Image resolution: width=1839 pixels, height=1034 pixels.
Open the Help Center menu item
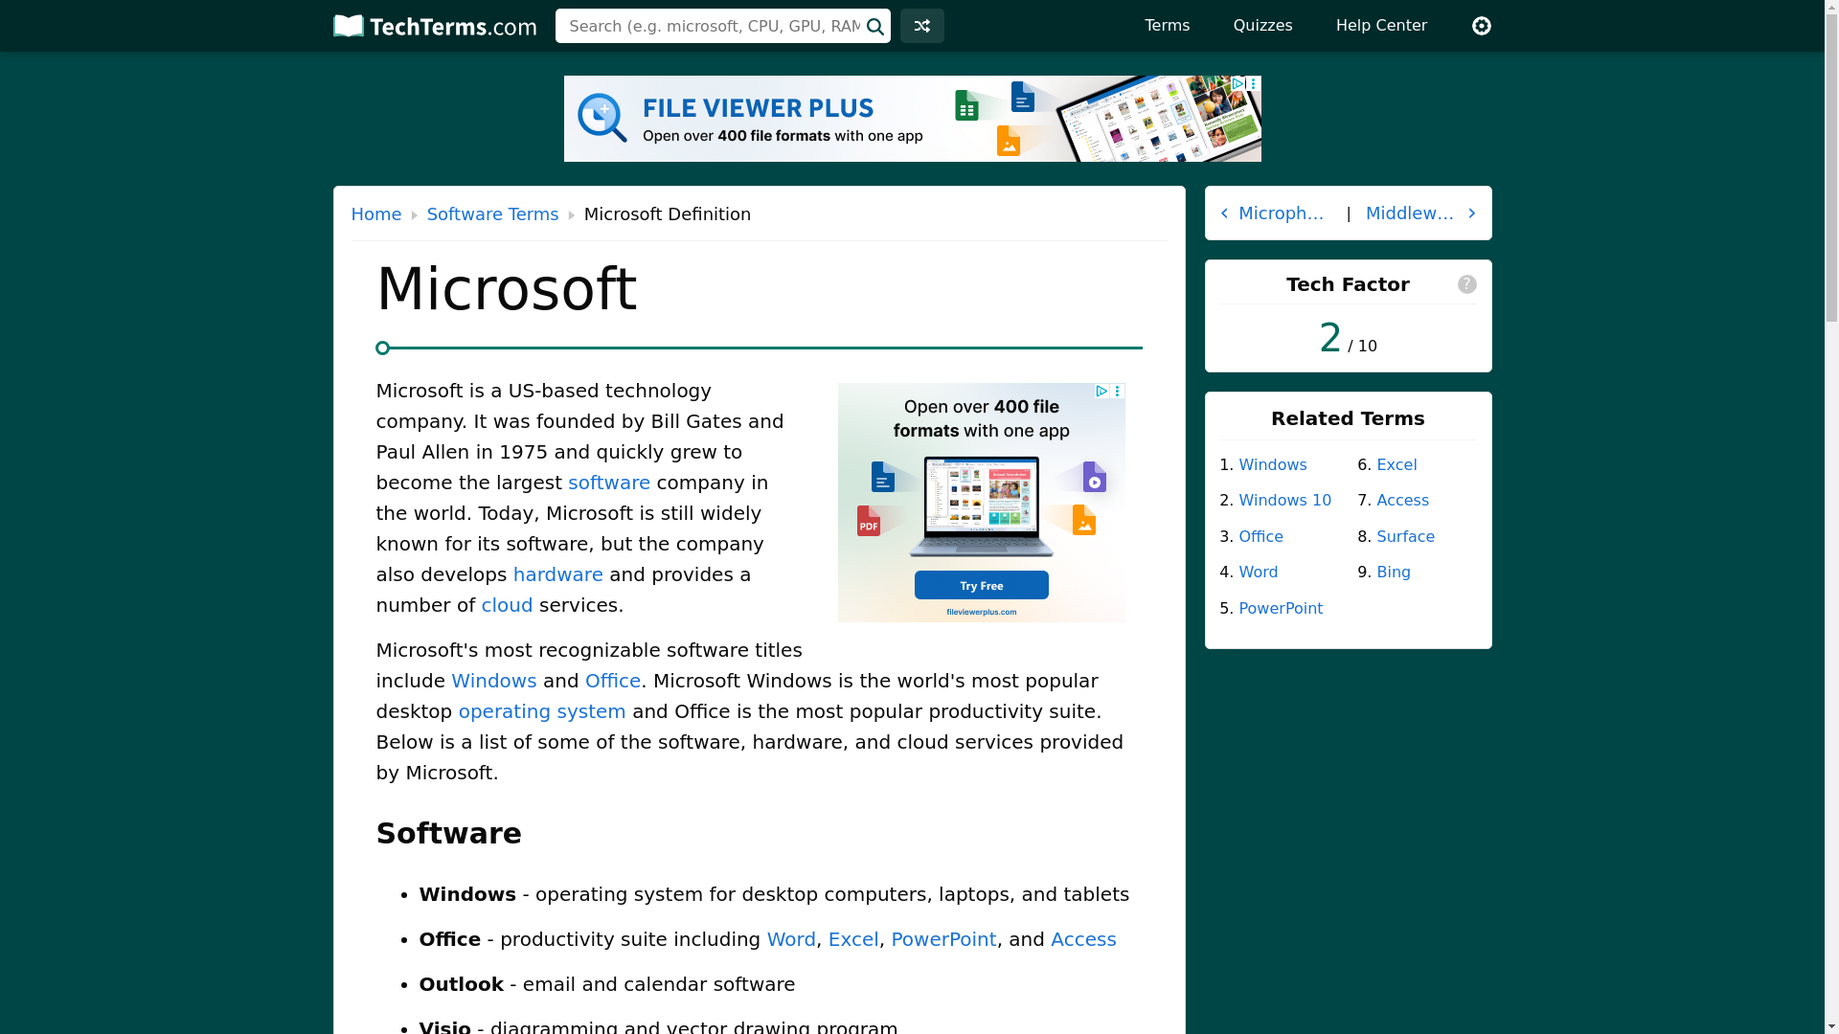pos(1381,26)
